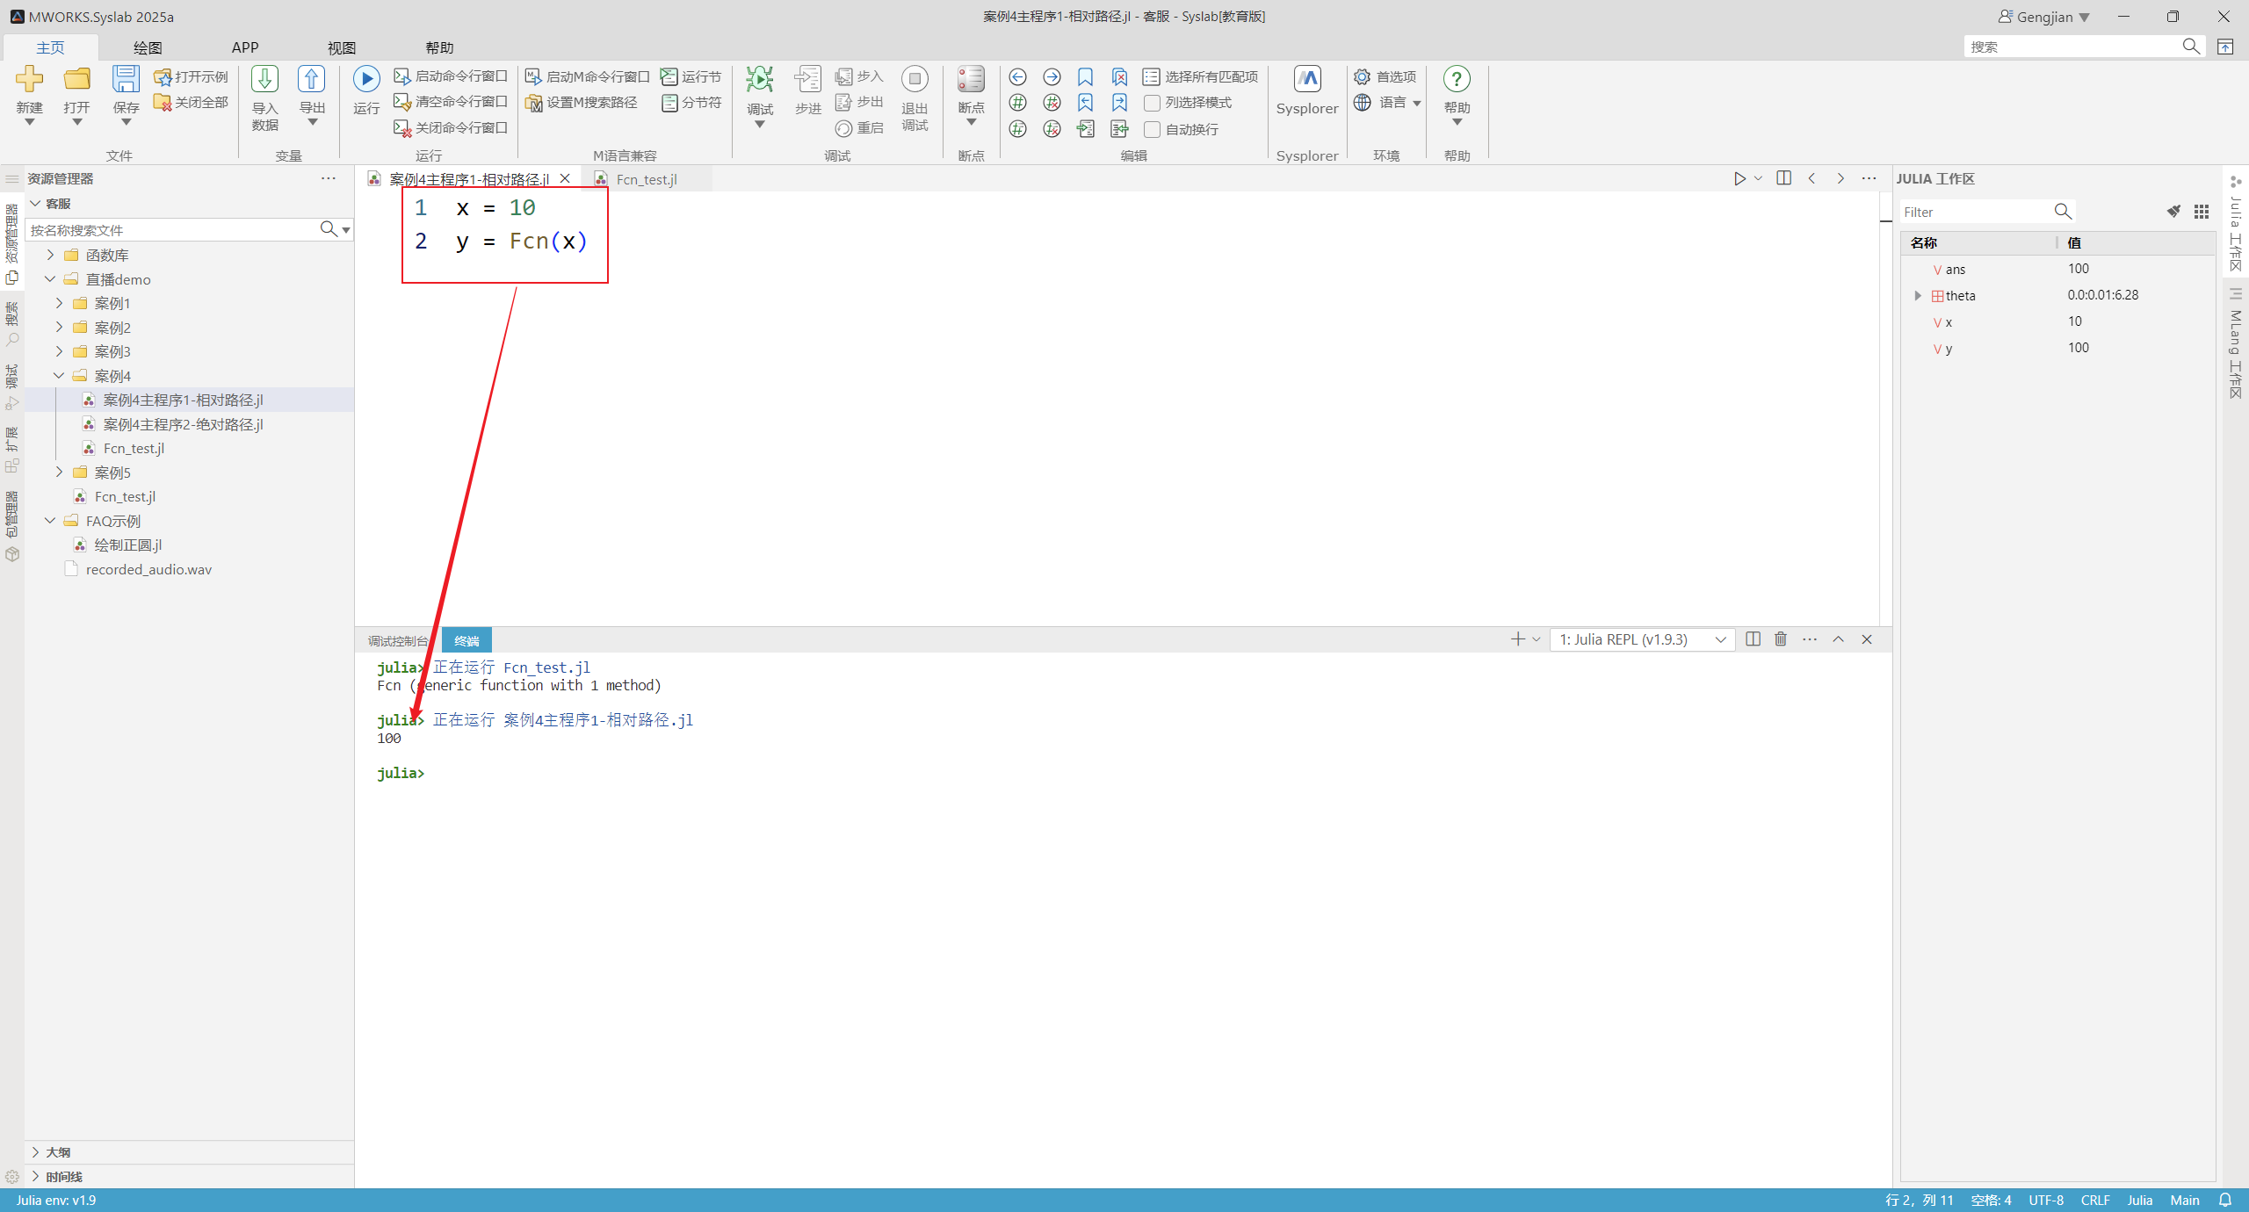Click the editor split layout icon
2249x1212 pixels.
pyautogui.click(x=1783, y=178)
